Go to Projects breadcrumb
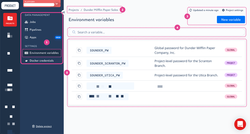250x134 pixels. (x=74, y=10)
